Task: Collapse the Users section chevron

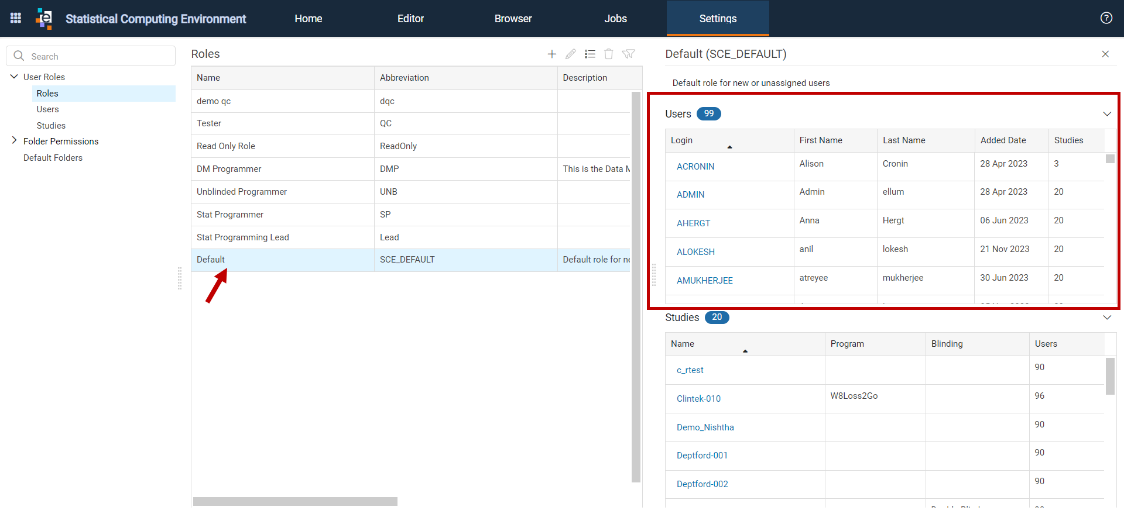Action: pyautogui.click(x=1107, y=114)
